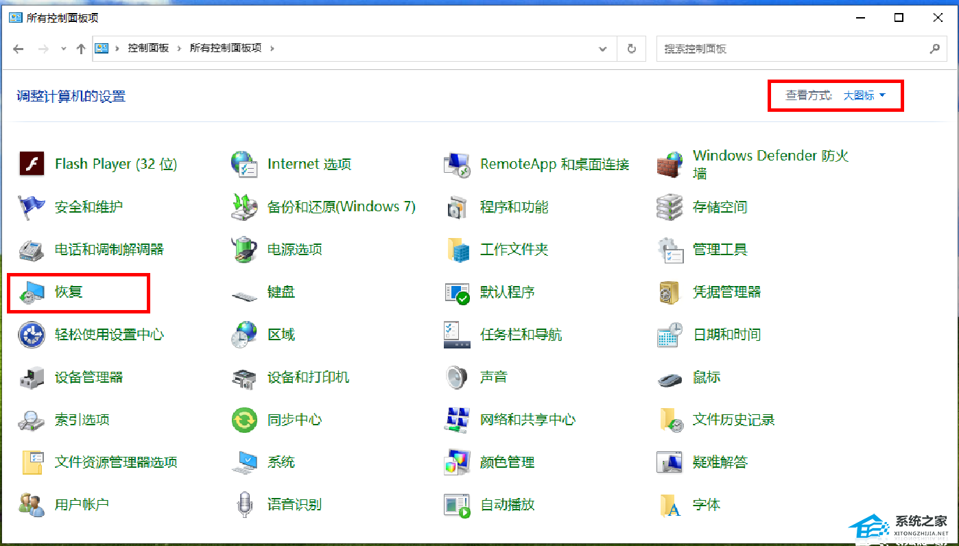Open the 任务栏和导航 icon

click(x=456, y=335)
